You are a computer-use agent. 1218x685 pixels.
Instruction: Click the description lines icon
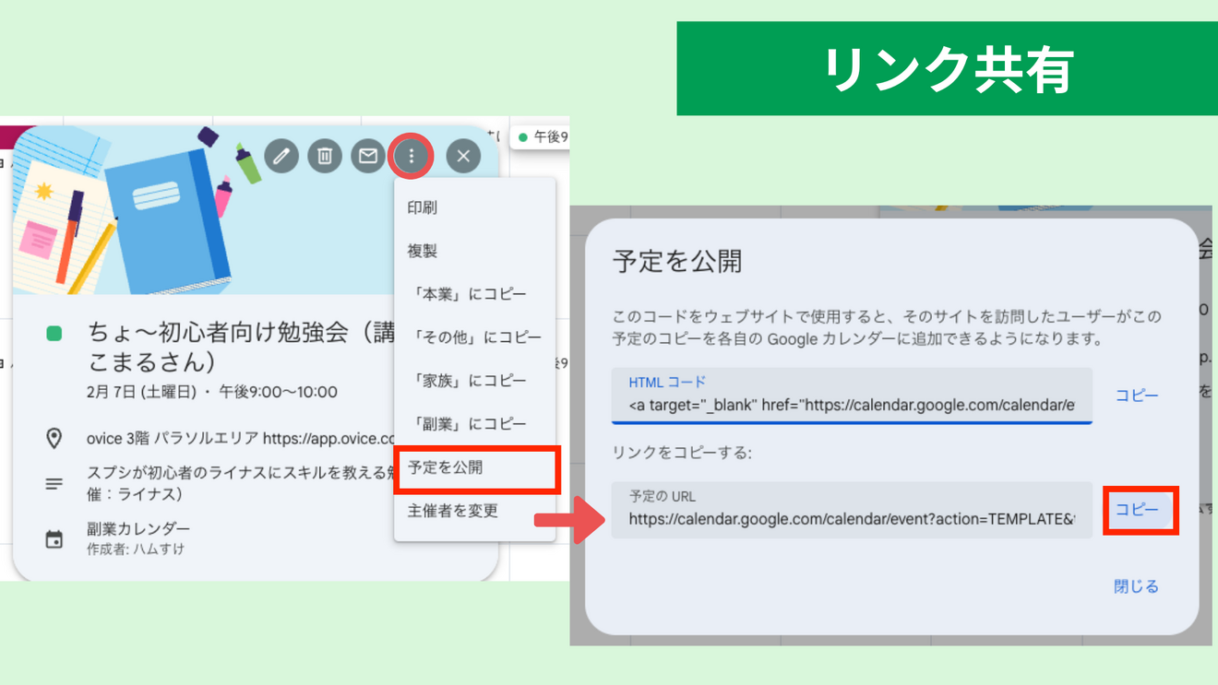54,483
